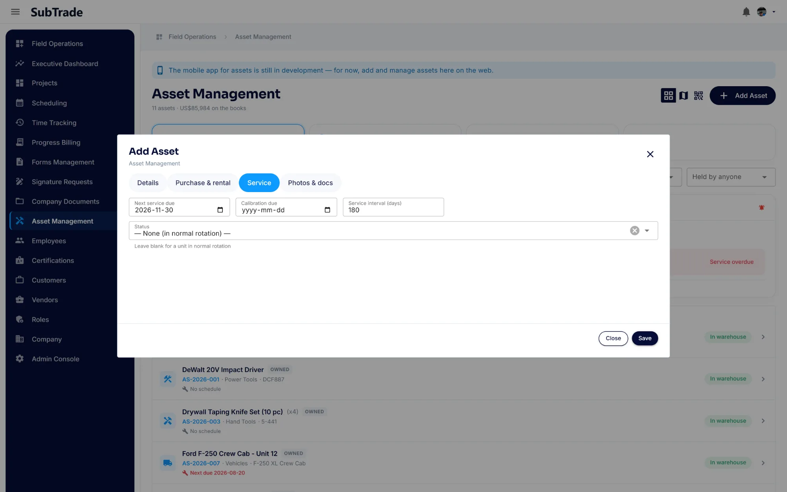Click the Field Operations sidebar icon

[x=20, y=44]
